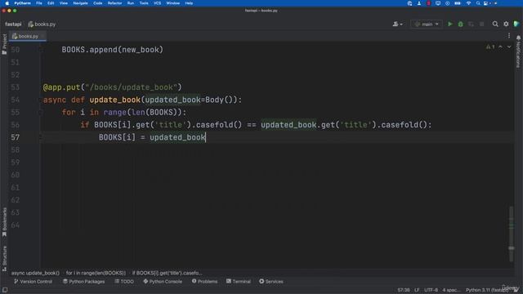This screenshot has height=294, width=523.
Task: Open the Version Control tool window
Action: click(x=33, y=281)
